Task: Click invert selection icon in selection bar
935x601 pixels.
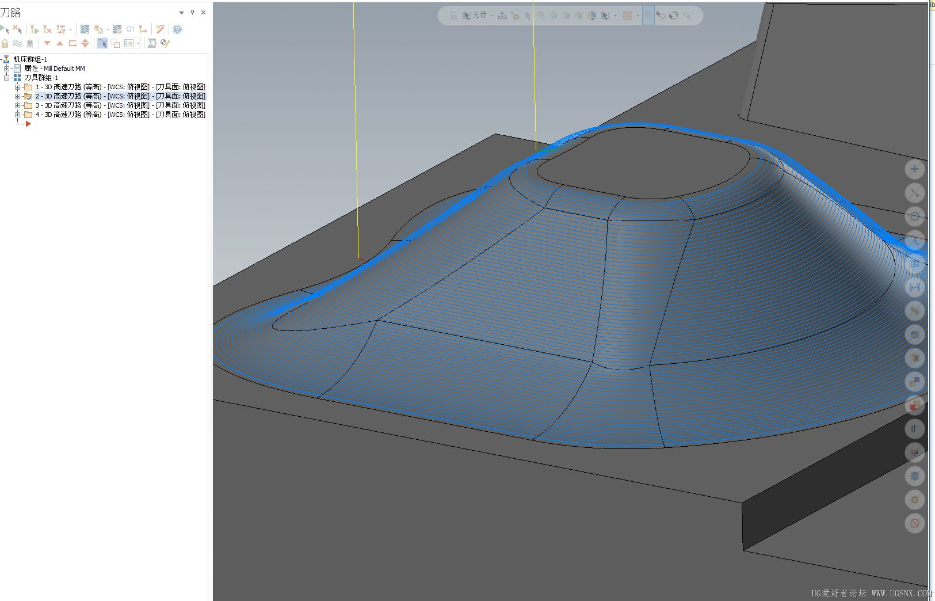Action: point(674,16)
